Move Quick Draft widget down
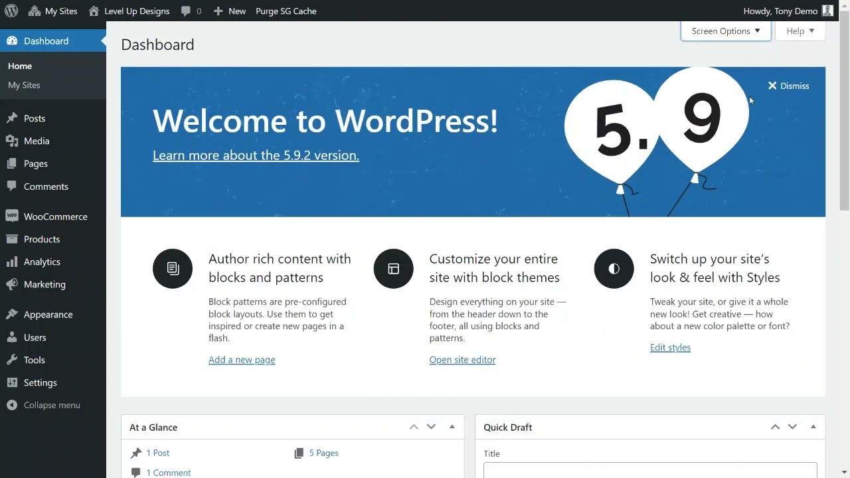The height and width of the screenshot is (478, 850). click(x=792, y=427)
